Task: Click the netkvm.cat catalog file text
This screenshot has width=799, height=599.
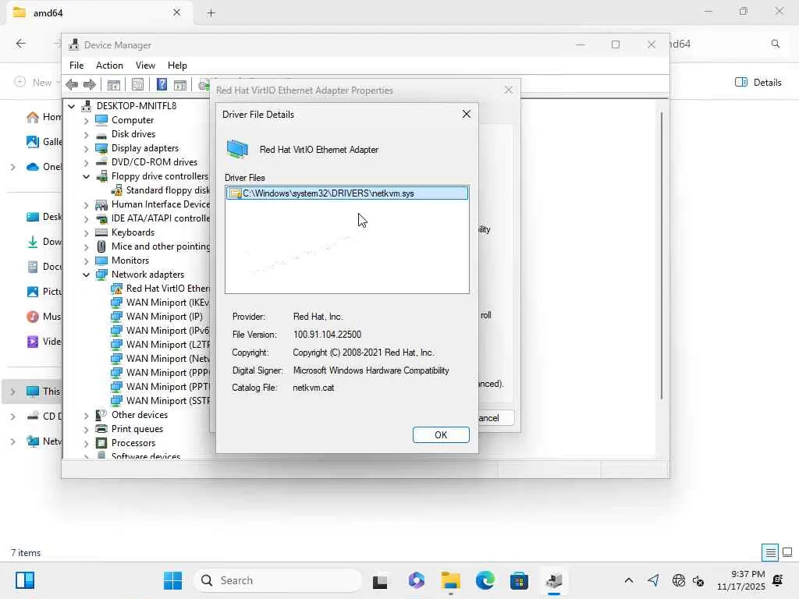Action: 314,388
